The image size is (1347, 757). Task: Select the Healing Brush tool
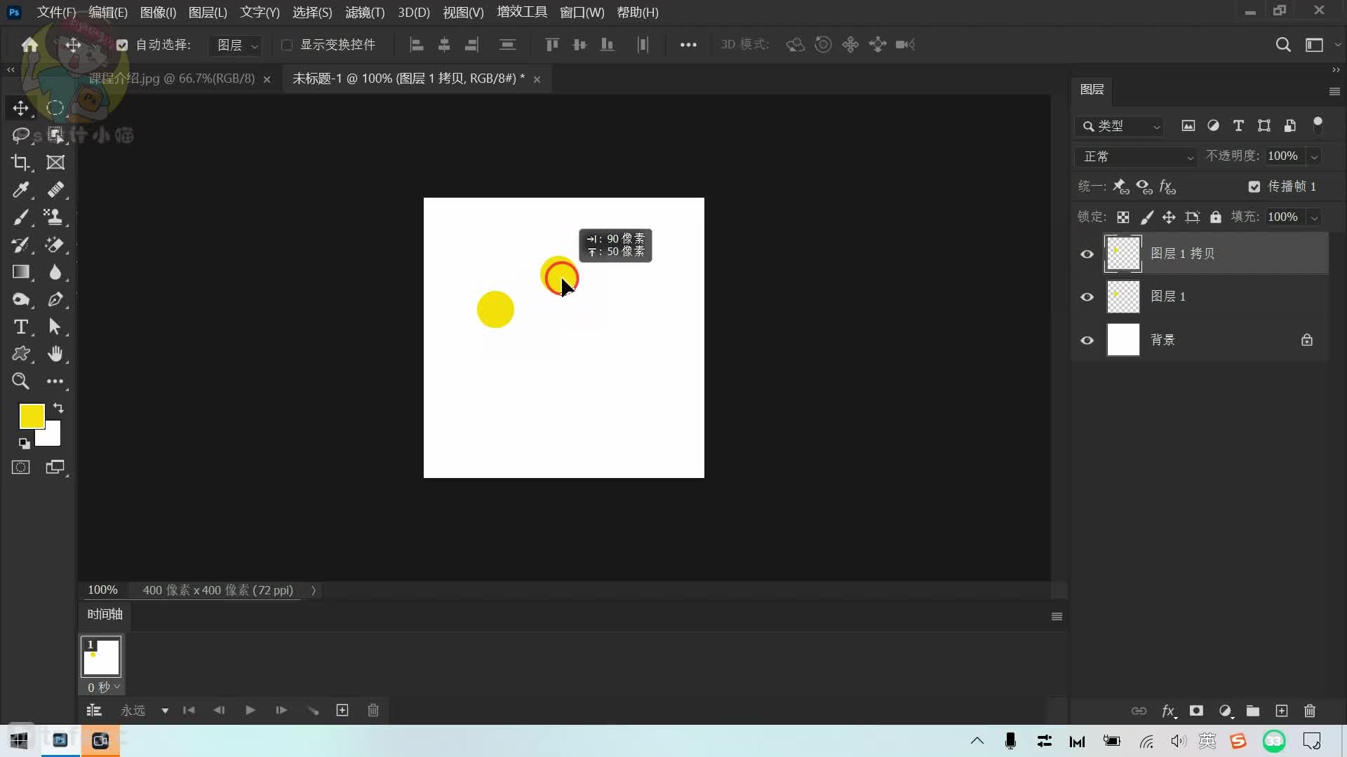[x=55, y=189]
